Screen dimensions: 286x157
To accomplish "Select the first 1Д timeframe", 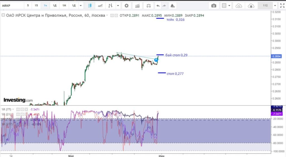I will click(x=55, y=6).
